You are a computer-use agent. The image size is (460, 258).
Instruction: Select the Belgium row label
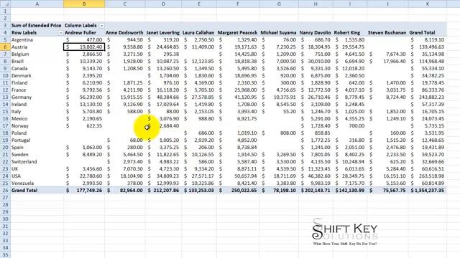pos(37,54)
